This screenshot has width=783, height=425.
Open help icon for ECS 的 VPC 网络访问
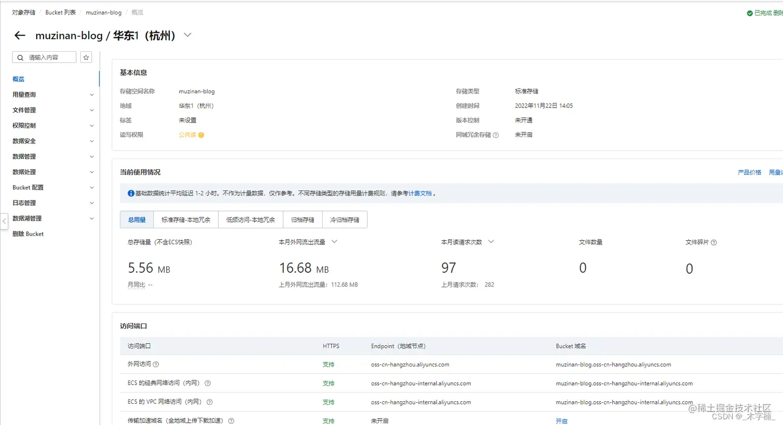pos(210,402)
